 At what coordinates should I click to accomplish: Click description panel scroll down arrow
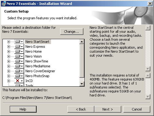(x=148, y=69)
